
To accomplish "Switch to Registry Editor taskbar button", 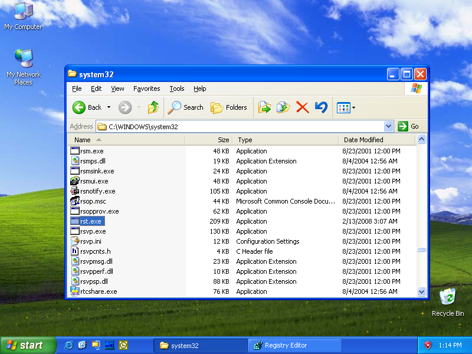I will [294, 345].
